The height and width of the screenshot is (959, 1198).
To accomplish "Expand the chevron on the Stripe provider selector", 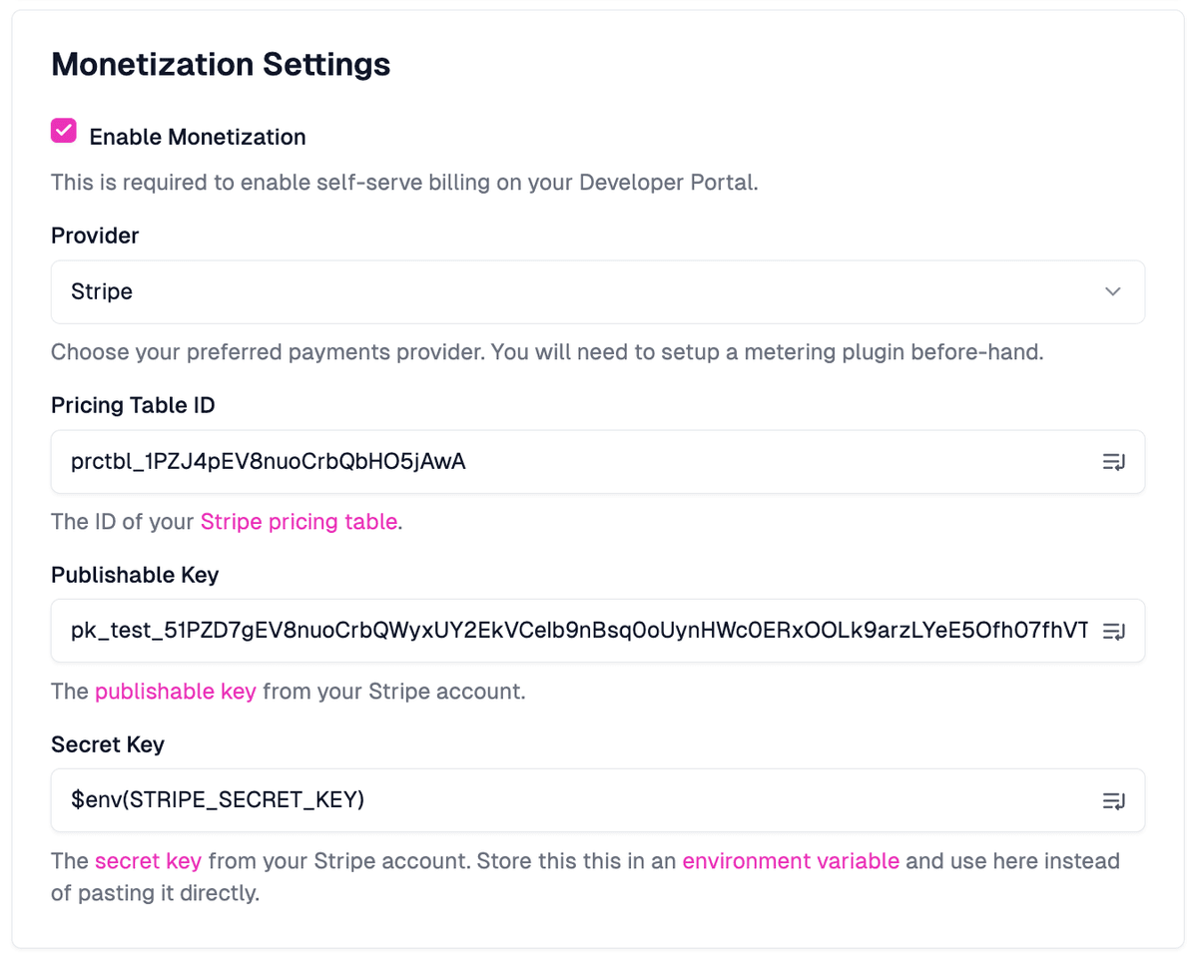I will tap(1112, 291).
